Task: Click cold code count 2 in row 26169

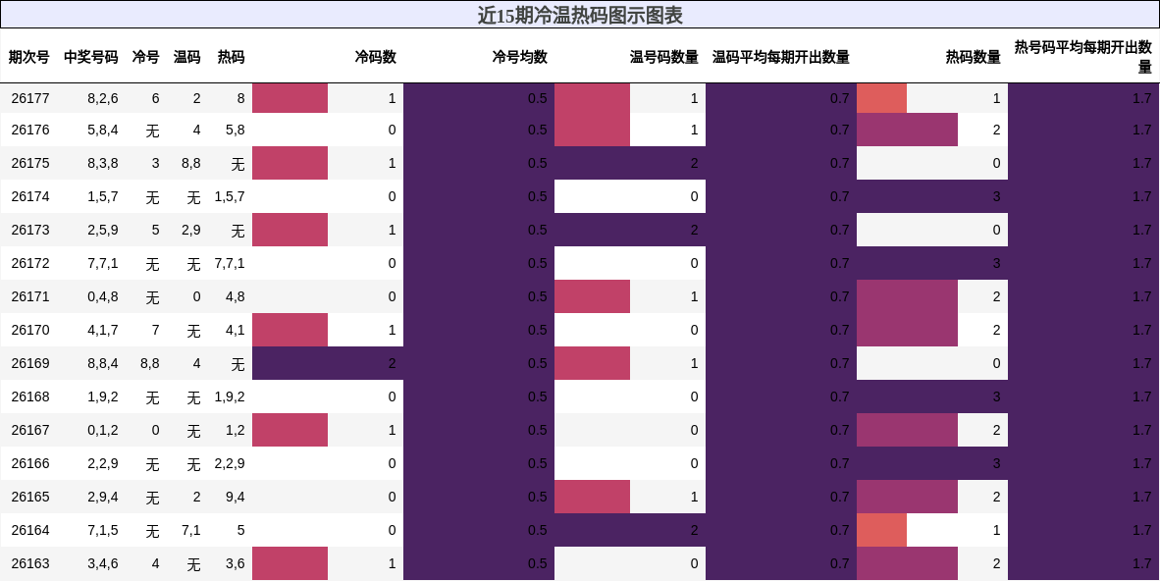Action: pos(393,363)
